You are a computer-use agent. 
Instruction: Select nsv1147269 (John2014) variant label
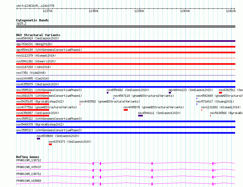34,67
